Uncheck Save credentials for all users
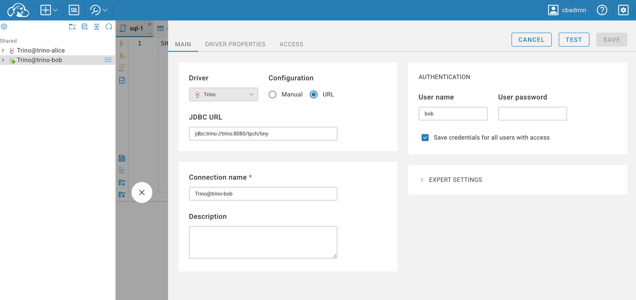 [x=425, y=137]
